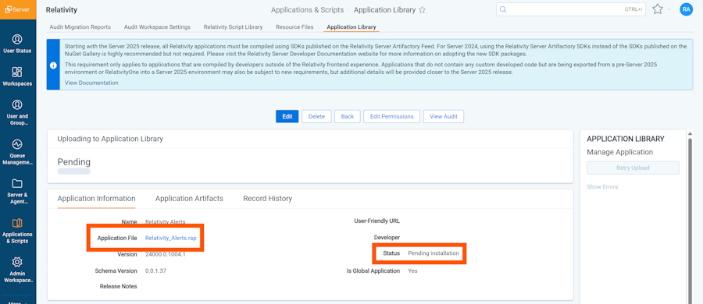Image resolution: width=703 pixels, height=304 pixels.
Task: Expand the favorites dropdown chevron
Action: coord(669,10)
